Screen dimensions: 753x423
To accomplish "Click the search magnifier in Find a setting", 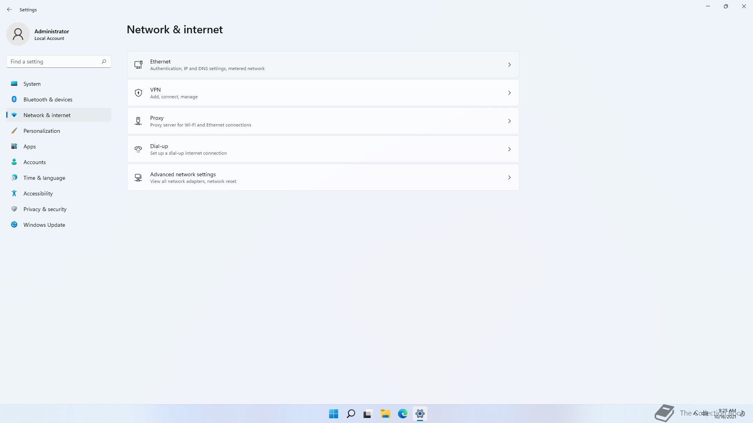I will pos(104,61).
